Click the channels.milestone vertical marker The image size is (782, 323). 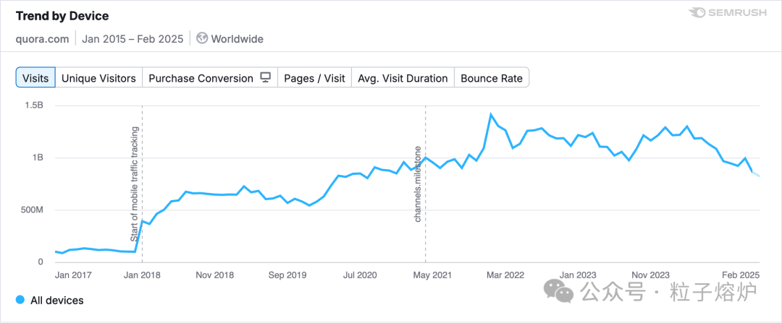coord(418,184)
